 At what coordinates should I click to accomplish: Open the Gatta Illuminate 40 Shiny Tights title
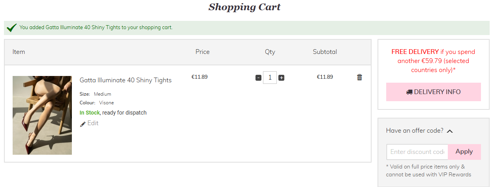(x=126, y=80)
